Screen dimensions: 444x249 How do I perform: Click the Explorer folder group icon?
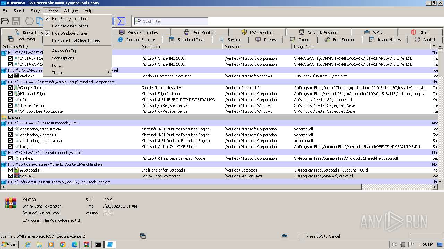4,117
